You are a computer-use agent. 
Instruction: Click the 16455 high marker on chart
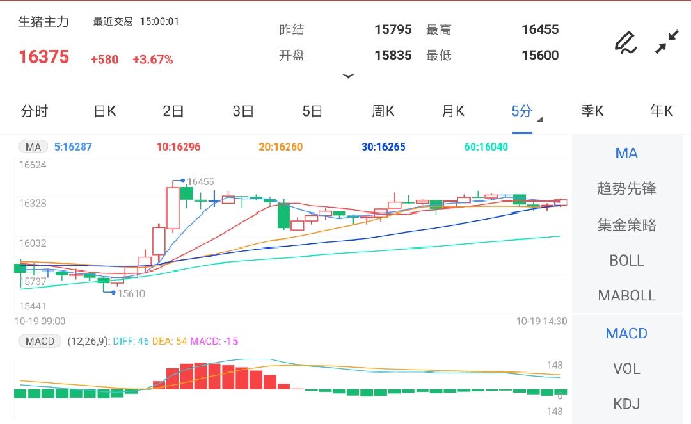tap(200, 182)
